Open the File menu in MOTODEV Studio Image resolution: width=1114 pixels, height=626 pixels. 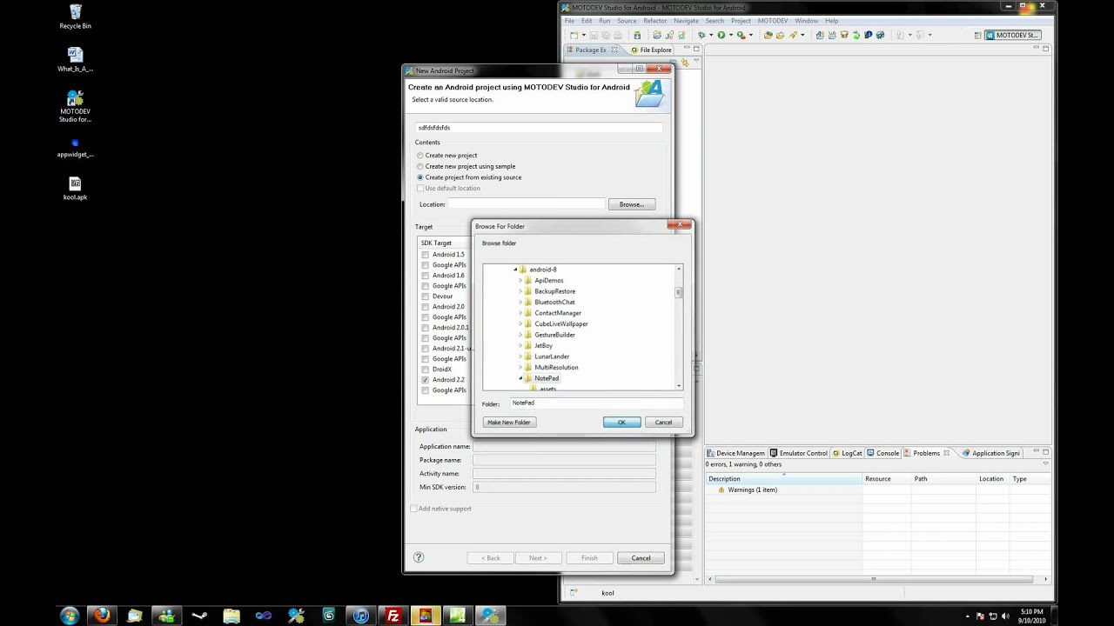(569, 20)
